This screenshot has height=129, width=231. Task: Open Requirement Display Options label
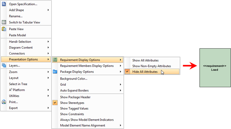(x=80, y=60)
